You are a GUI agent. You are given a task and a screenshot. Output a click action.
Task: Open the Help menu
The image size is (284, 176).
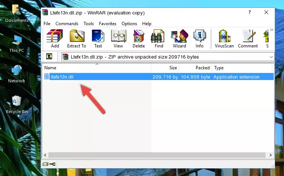point(147,24)
